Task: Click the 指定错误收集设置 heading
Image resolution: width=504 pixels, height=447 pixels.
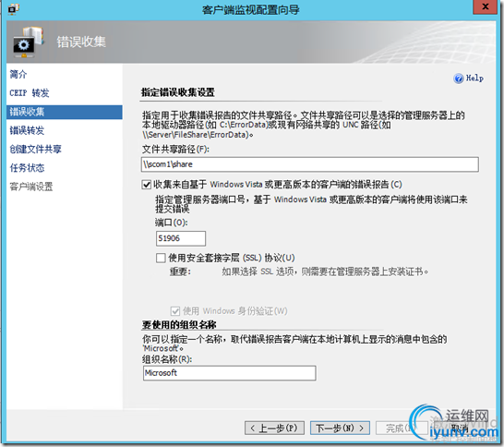Action: (x=178, y=92)
